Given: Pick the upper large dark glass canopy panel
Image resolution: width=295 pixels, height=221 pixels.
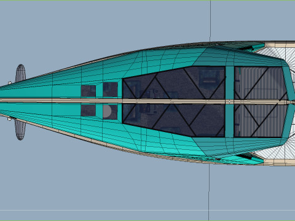Looking at the screenshot, I should (174, 83).
